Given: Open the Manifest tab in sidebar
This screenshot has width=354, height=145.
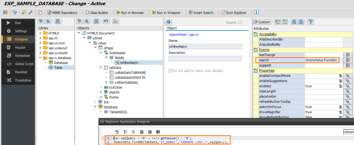Looking at the screenshot, I should (18, 72).
